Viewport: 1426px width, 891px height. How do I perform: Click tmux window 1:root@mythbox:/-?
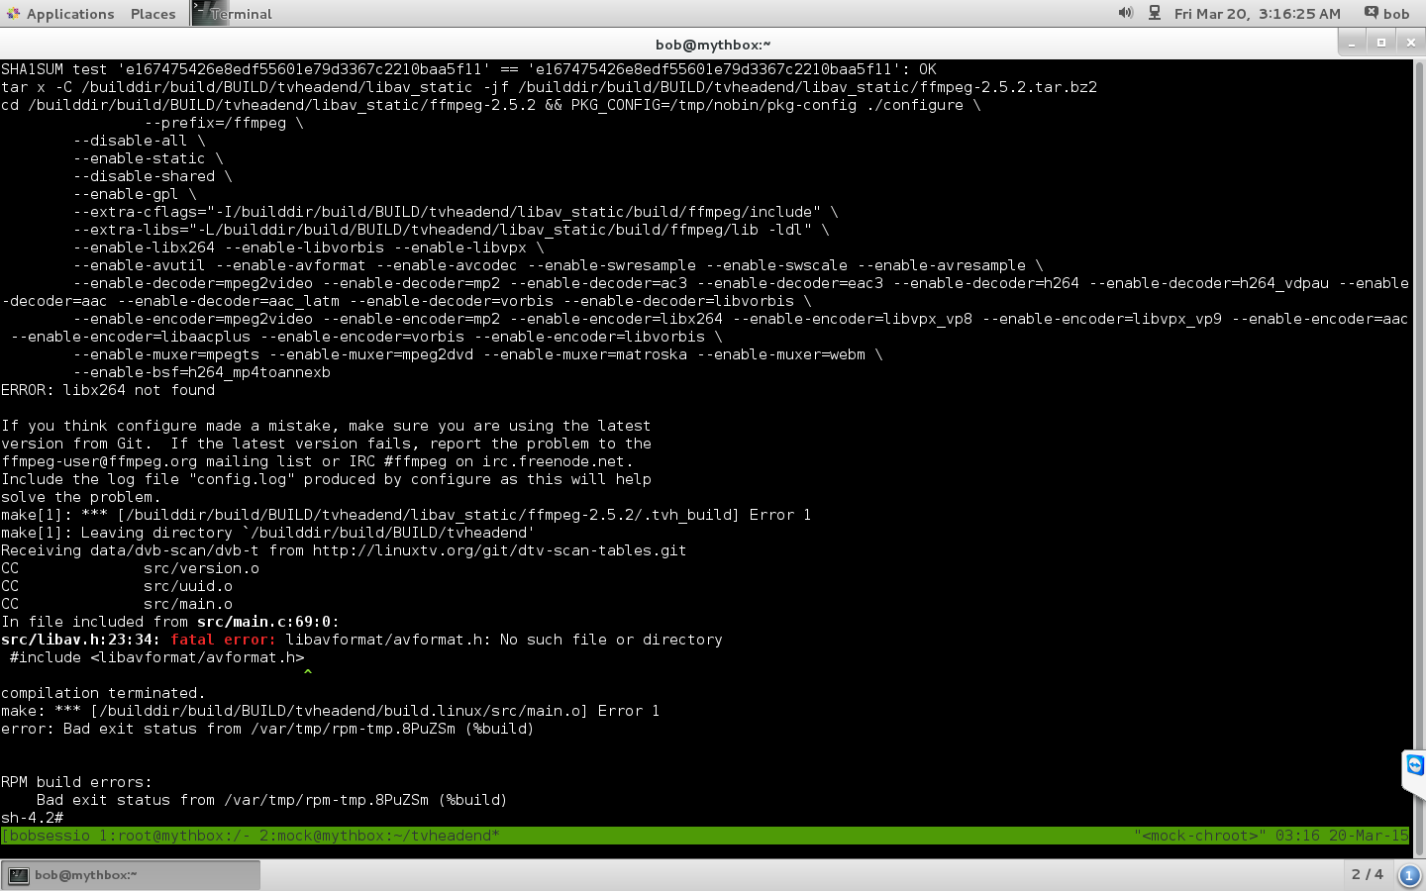point(174,836)
